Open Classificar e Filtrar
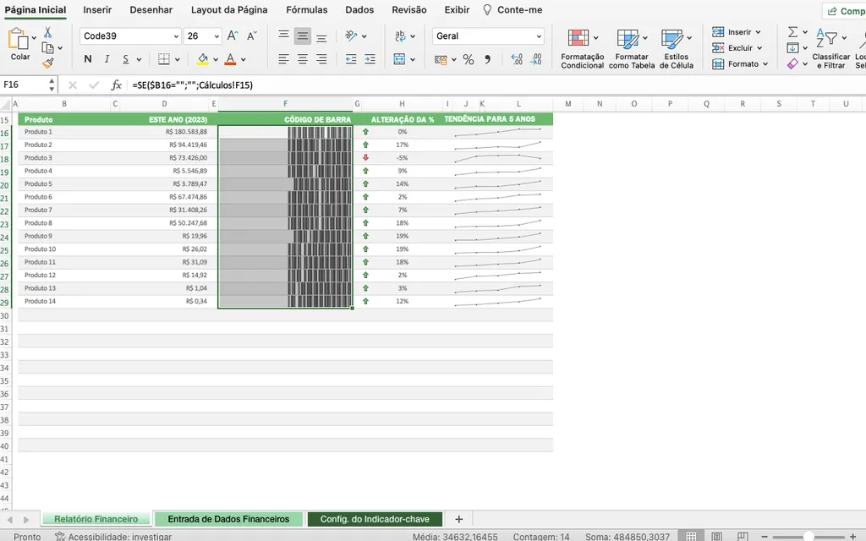Image resolution: width=866 pixels, height=541 pixels. 830,48
